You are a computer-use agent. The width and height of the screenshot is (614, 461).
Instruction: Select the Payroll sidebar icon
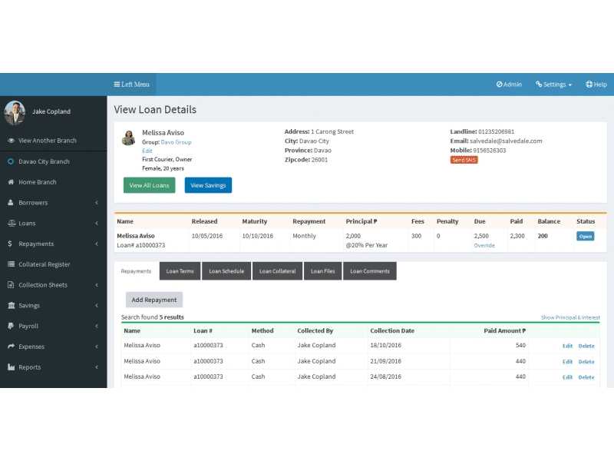[x=9, y=327]
